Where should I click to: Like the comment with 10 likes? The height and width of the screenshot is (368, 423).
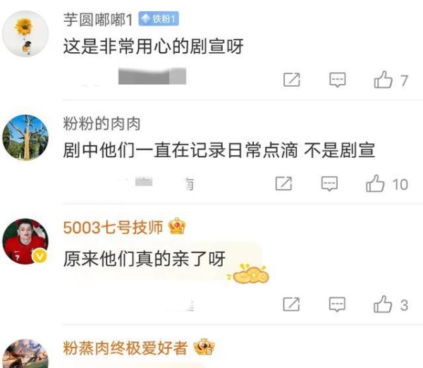click(375, 183)
